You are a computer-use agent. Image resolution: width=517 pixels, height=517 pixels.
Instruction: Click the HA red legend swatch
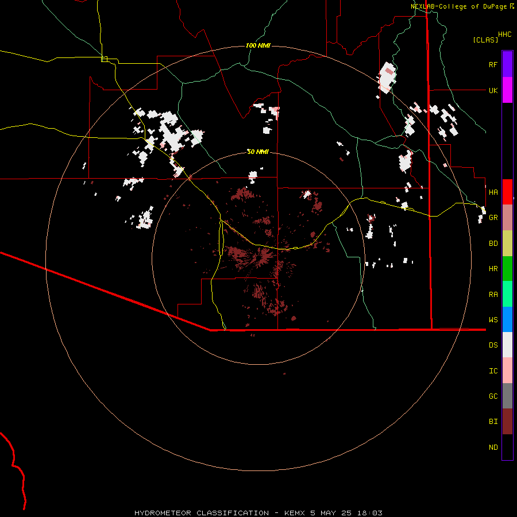pos(507,192)
